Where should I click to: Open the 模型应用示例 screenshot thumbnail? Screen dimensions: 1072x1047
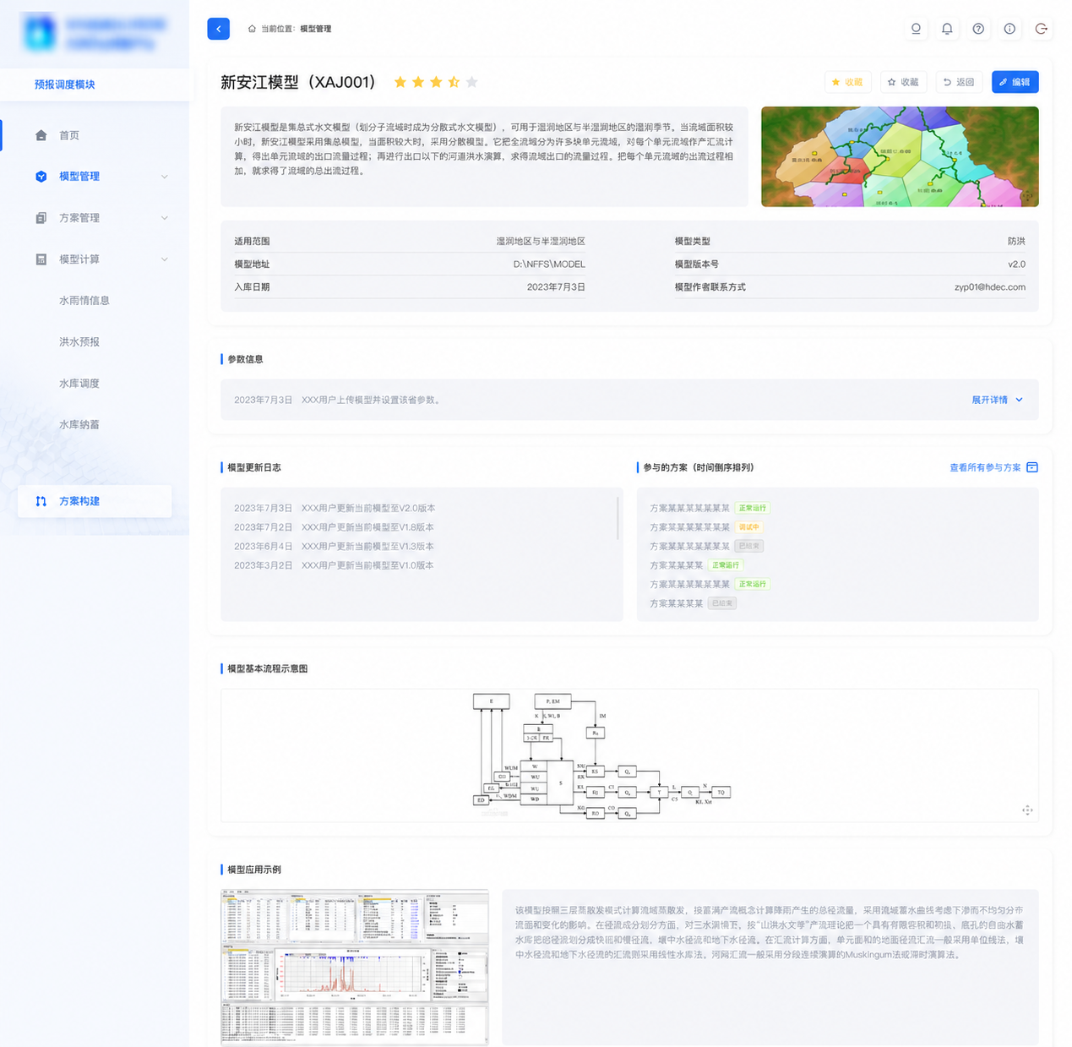pos(355,968)
